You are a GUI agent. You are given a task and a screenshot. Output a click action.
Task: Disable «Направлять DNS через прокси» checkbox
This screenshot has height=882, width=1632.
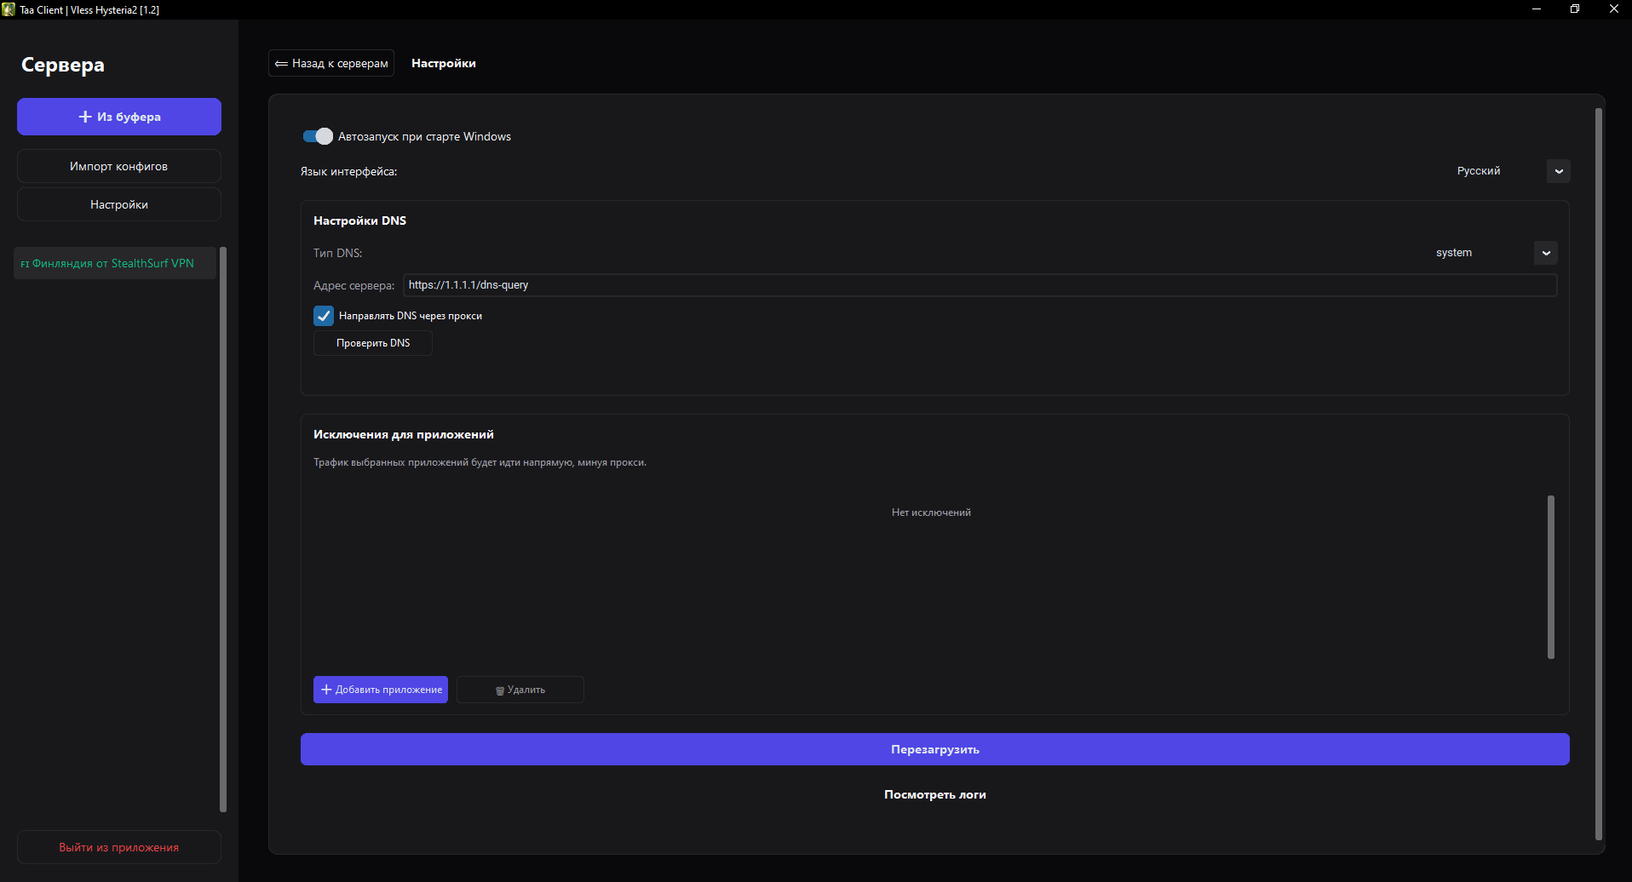(x=323, y=315)
